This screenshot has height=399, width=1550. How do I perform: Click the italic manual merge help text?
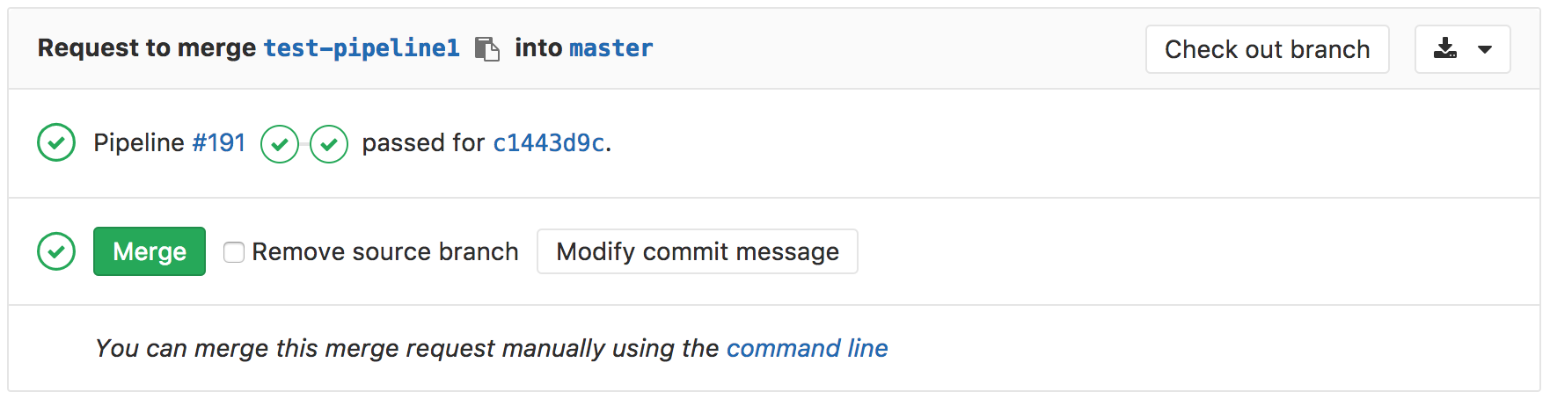(x=406, y=348)
